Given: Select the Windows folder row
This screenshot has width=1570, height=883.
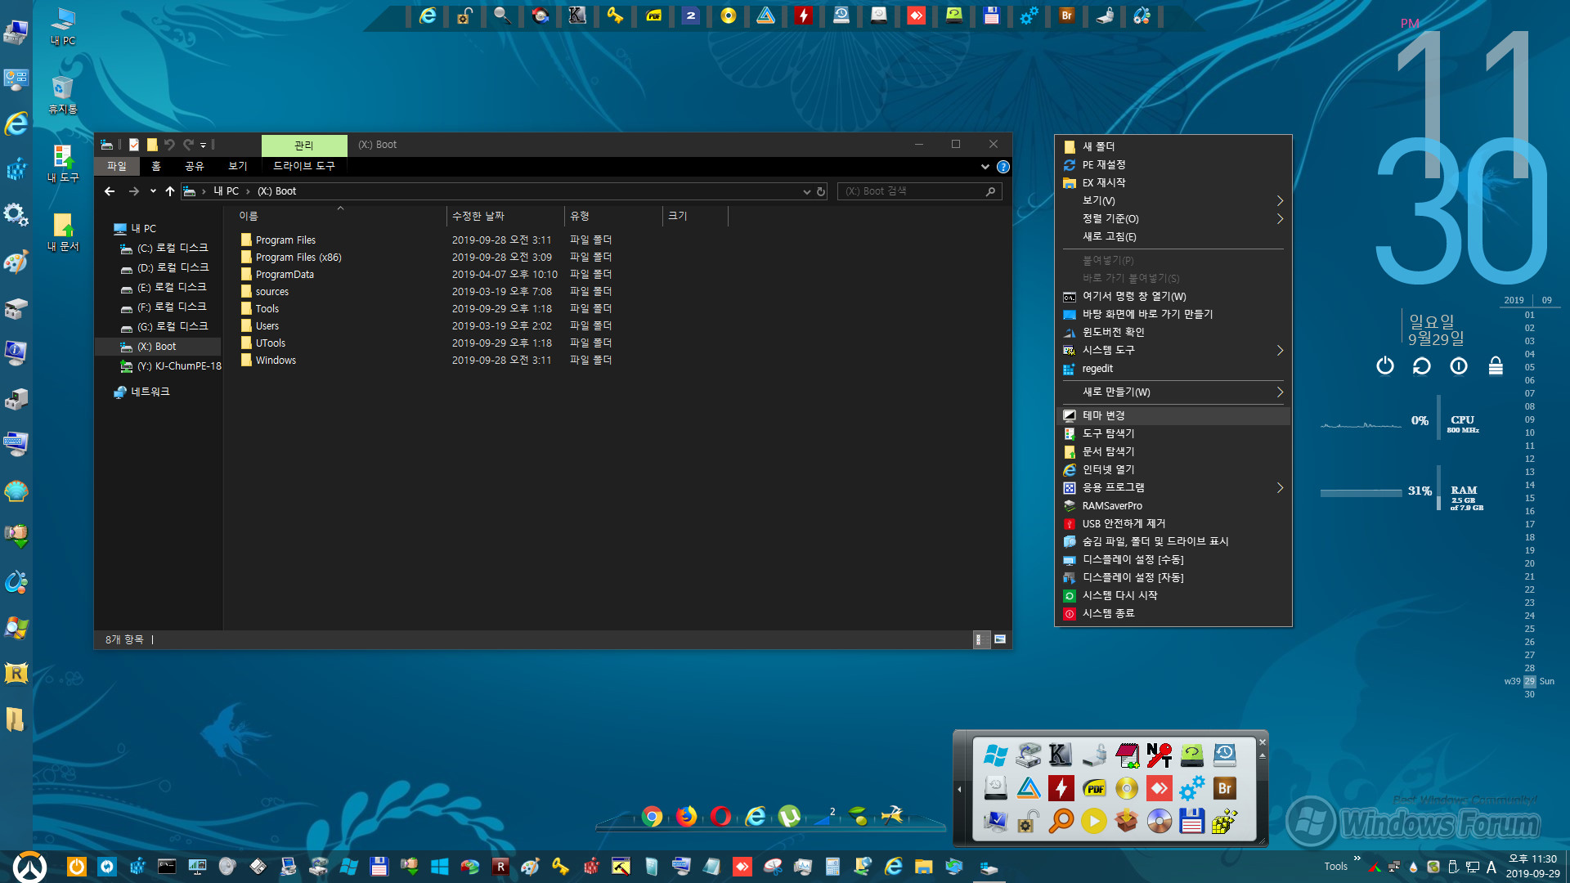Looking at the screenshot, I should click(427, 361).
